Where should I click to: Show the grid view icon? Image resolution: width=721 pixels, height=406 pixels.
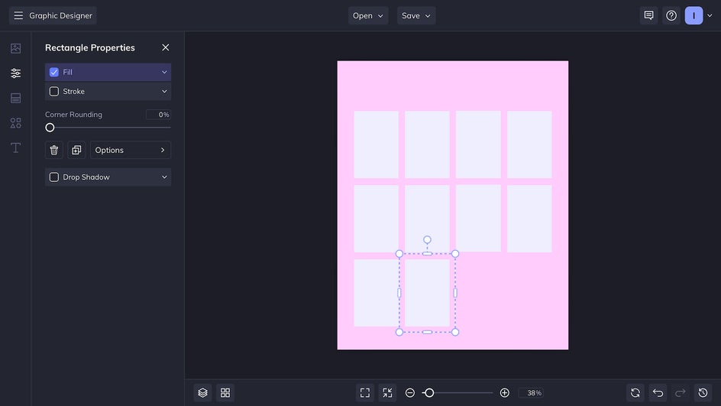[x=225, y=393]
